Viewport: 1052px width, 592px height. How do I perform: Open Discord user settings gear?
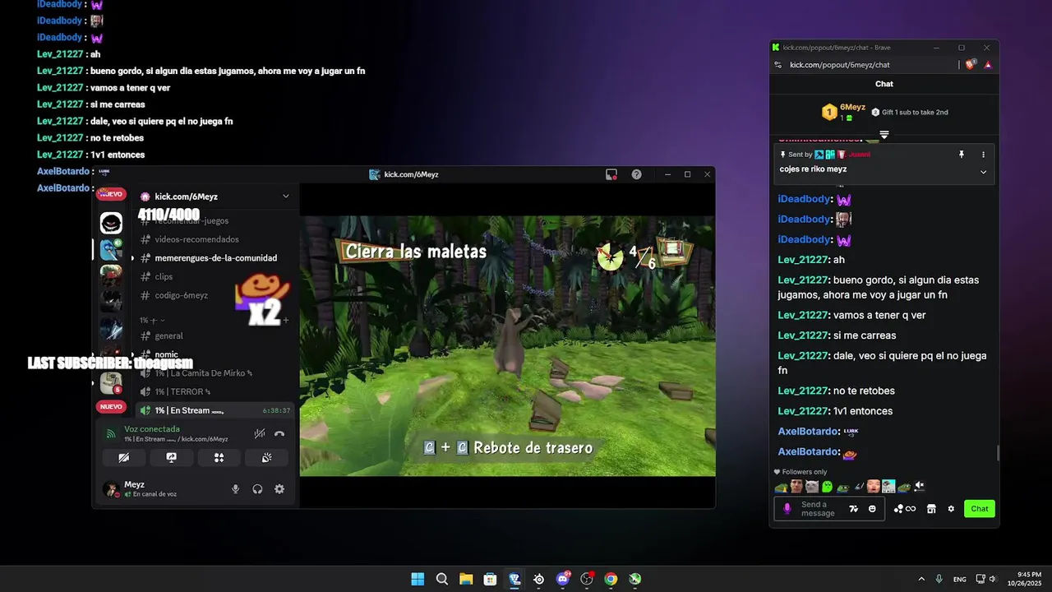pos(279,489)
